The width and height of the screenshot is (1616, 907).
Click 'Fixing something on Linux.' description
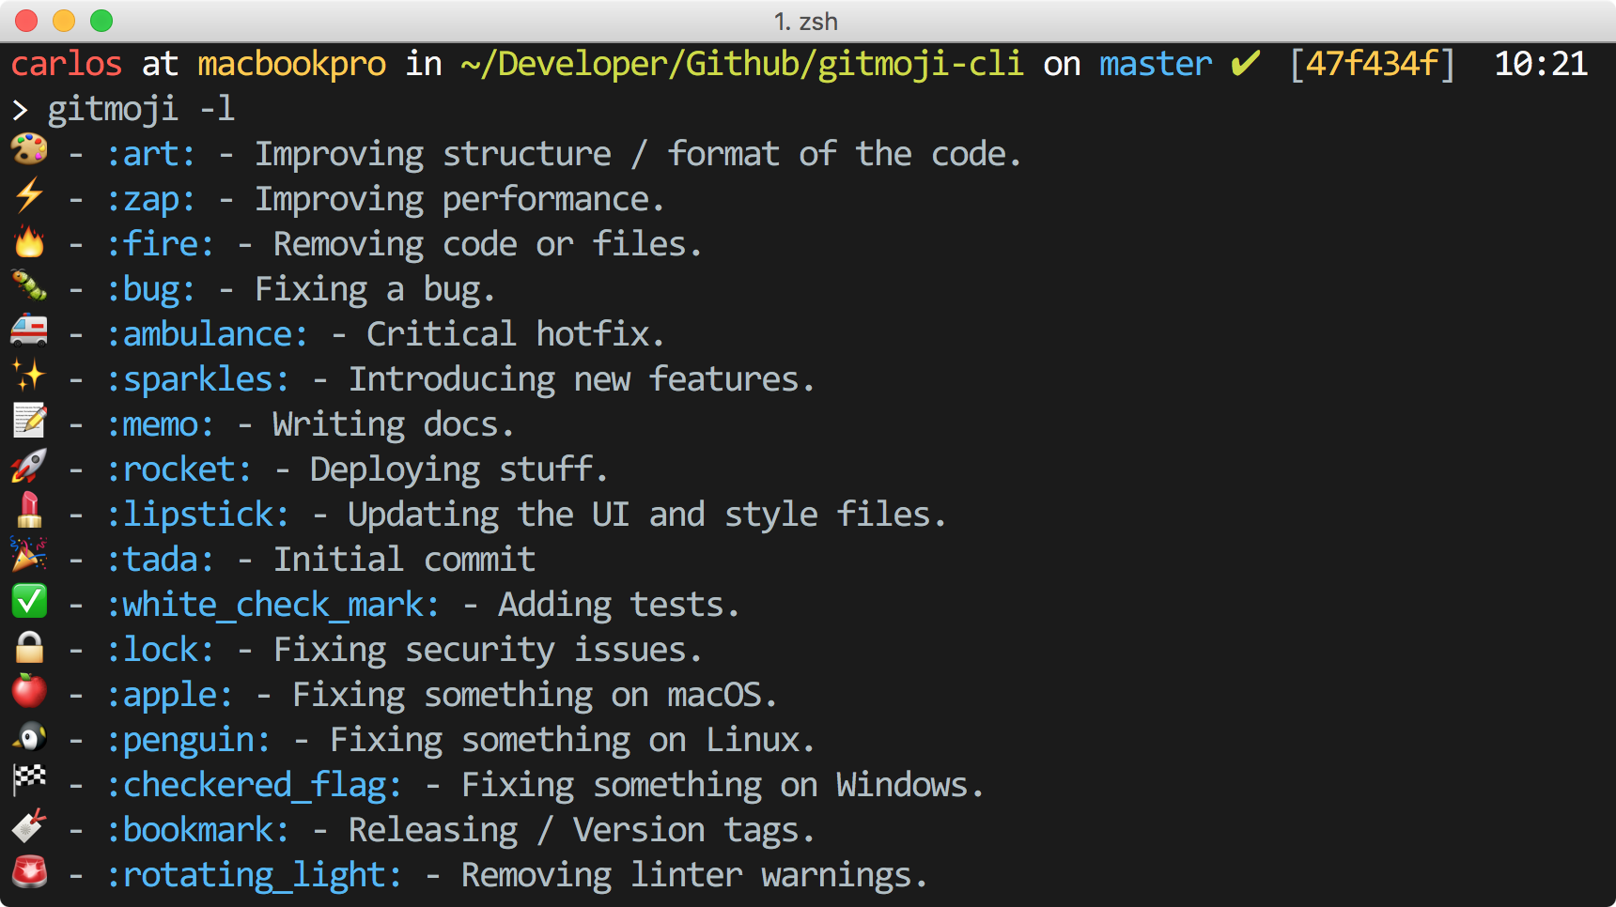(x=572, y=740)
